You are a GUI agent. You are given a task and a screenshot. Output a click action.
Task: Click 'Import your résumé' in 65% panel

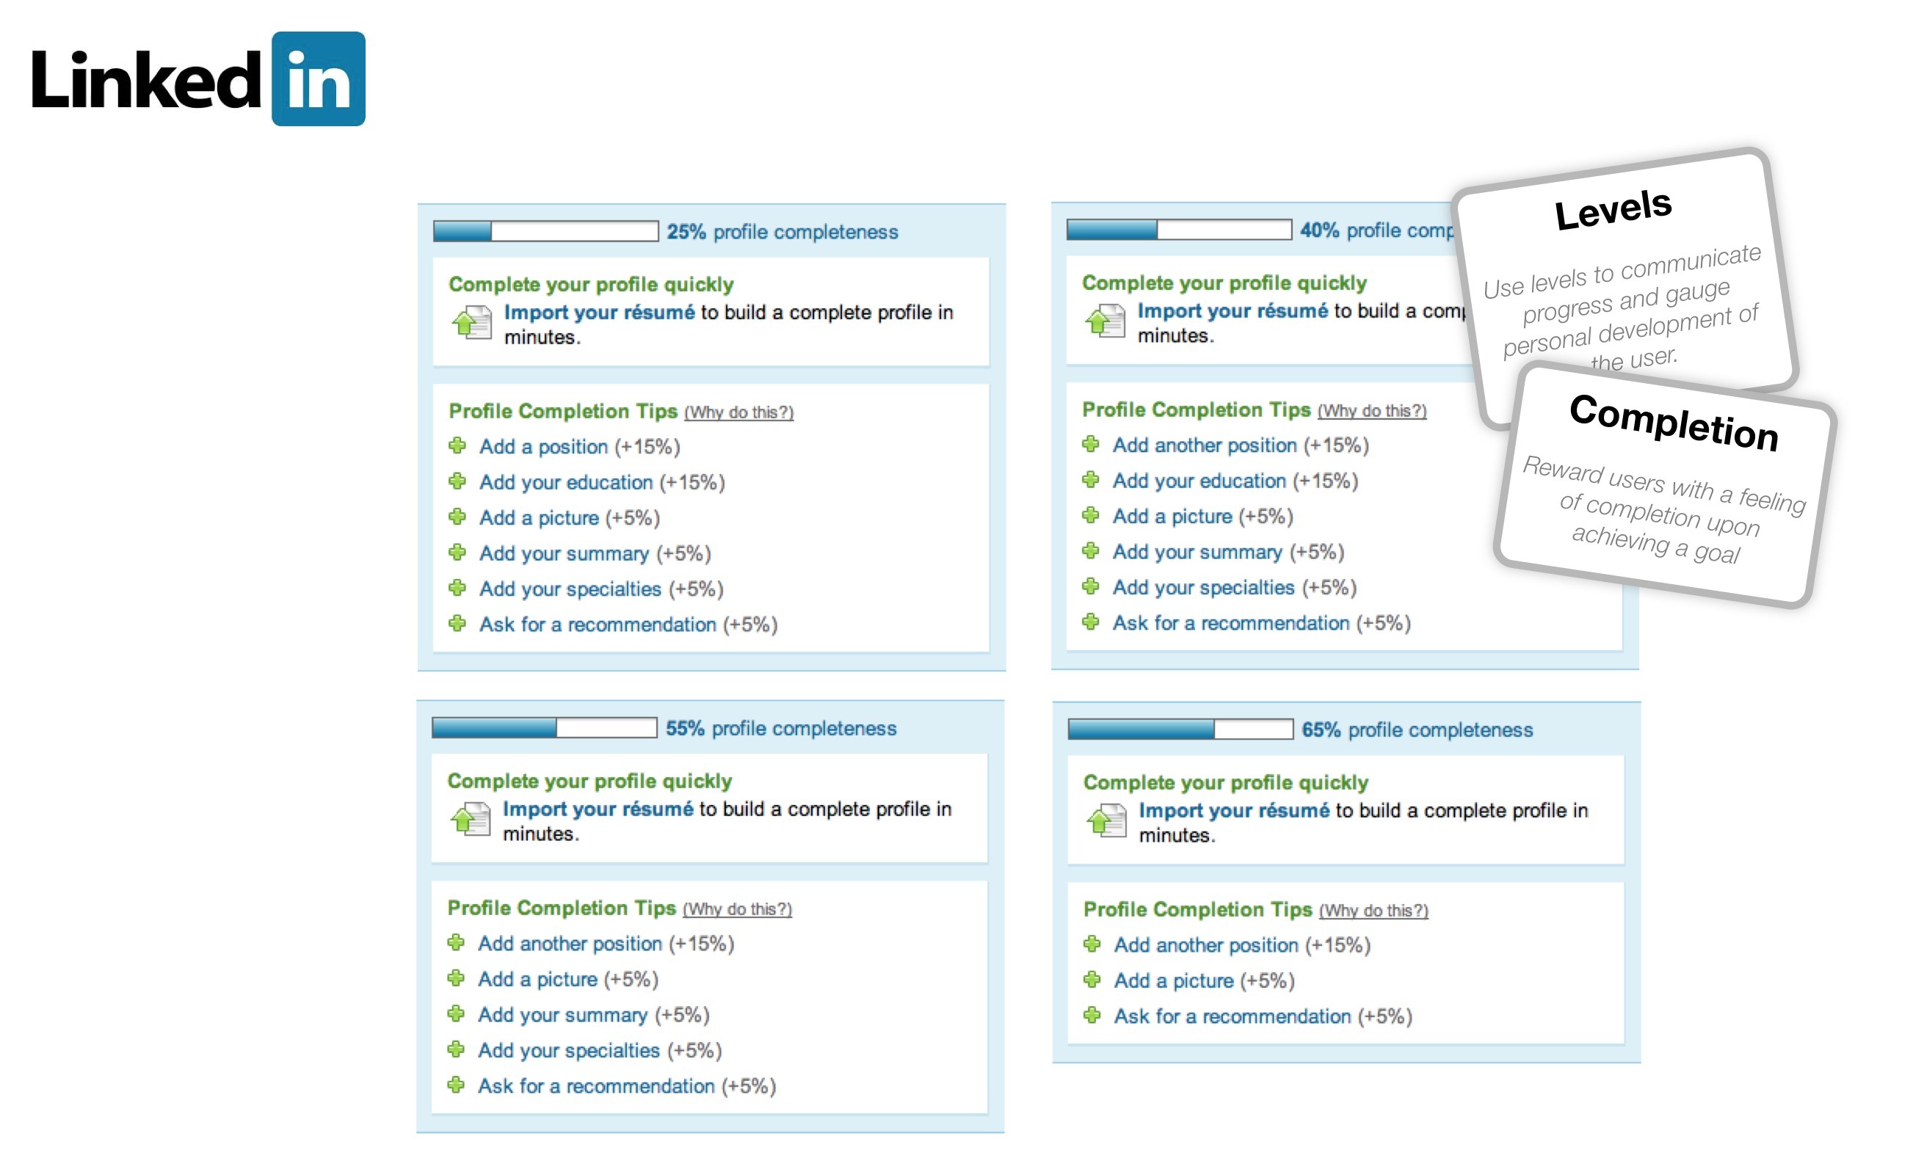[1235, 810]
